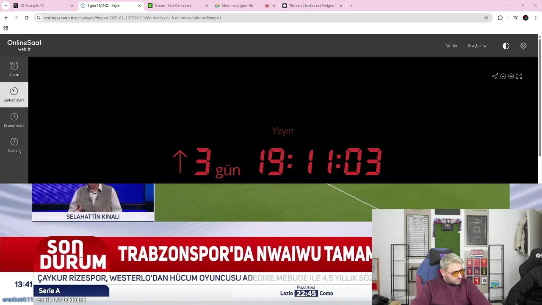Switch to Stream - Kick Dashboard tab
Image resolution: width=542 pixels, height=305 pixels.
pos(178,6)
